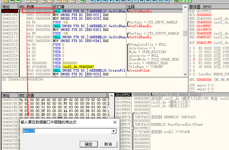The width and height of the screenshot is (229, 150).
Task: Select the ESP register value 0019FF5C
Action: point(204,26)
